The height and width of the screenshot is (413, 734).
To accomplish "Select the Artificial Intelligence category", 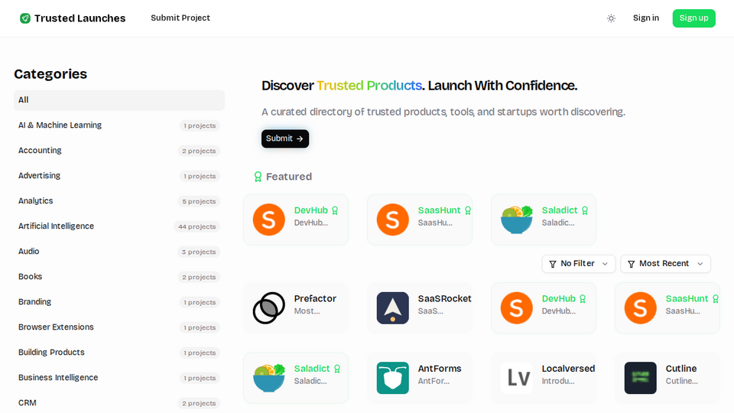I will (x=119, y=226).
